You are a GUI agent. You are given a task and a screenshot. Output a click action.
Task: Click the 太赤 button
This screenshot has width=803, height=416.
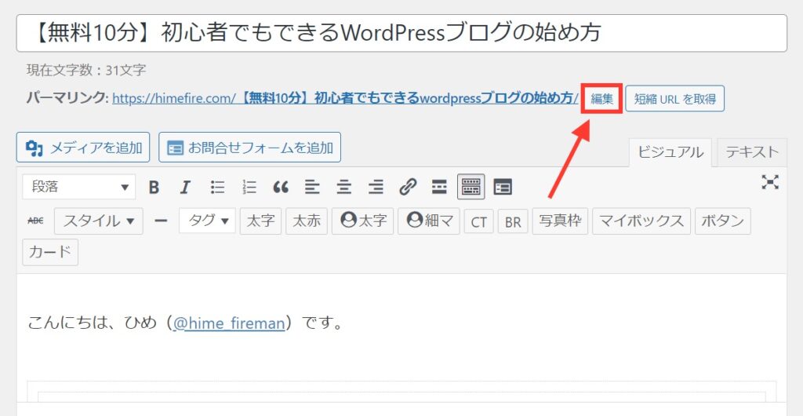(307, 221)
